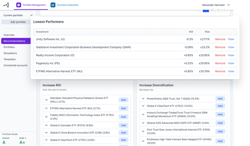Open the Portfolio Management tab
250x146 pixels.
pyautogui.click(x=31, y=5)
